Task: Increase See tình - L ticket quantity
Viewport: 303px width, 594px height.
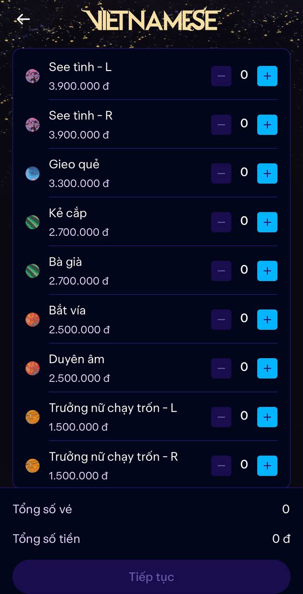Action: point(267,76)
